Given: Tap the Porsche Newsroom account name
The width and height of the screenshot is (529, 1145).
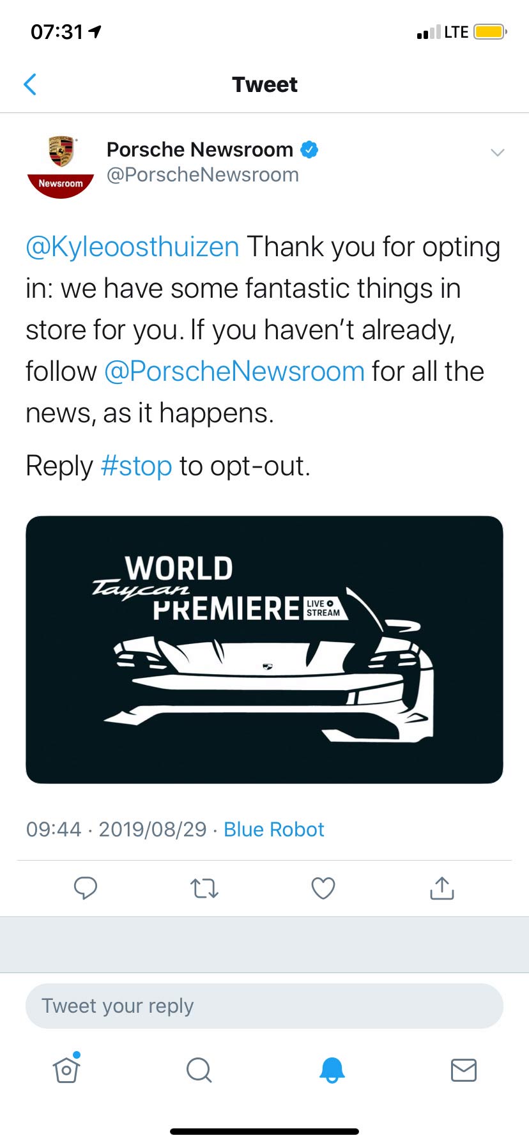Looking at the screenshot, I should coord(199,150).
